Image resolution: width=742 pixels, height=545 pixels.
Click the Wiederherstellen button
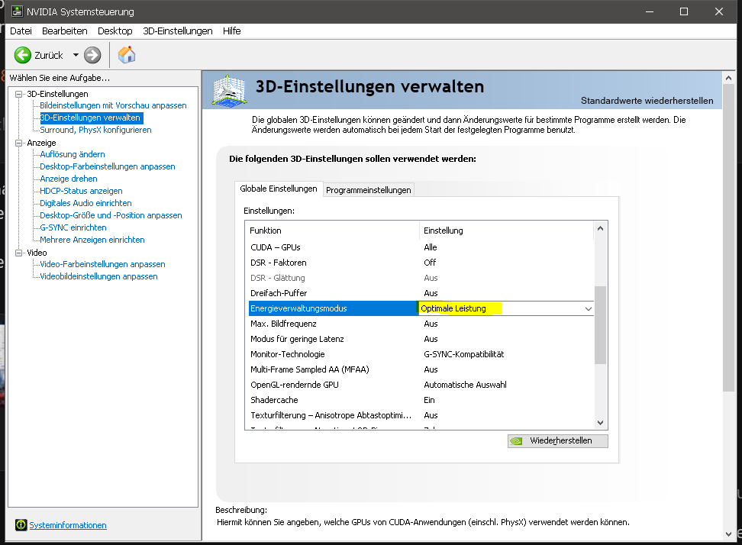(557, 441)
